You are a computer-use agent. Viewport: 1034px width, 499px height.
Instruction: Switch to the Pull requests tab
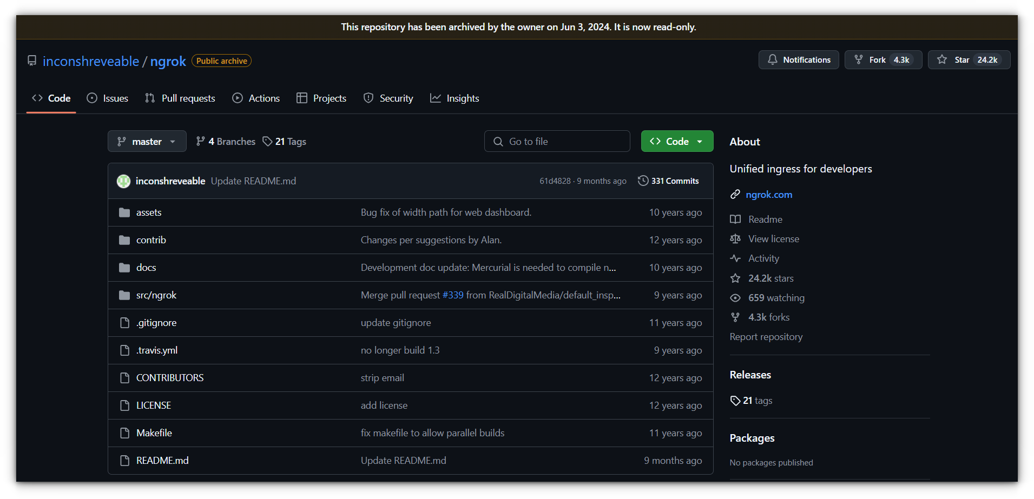(180, 98)
